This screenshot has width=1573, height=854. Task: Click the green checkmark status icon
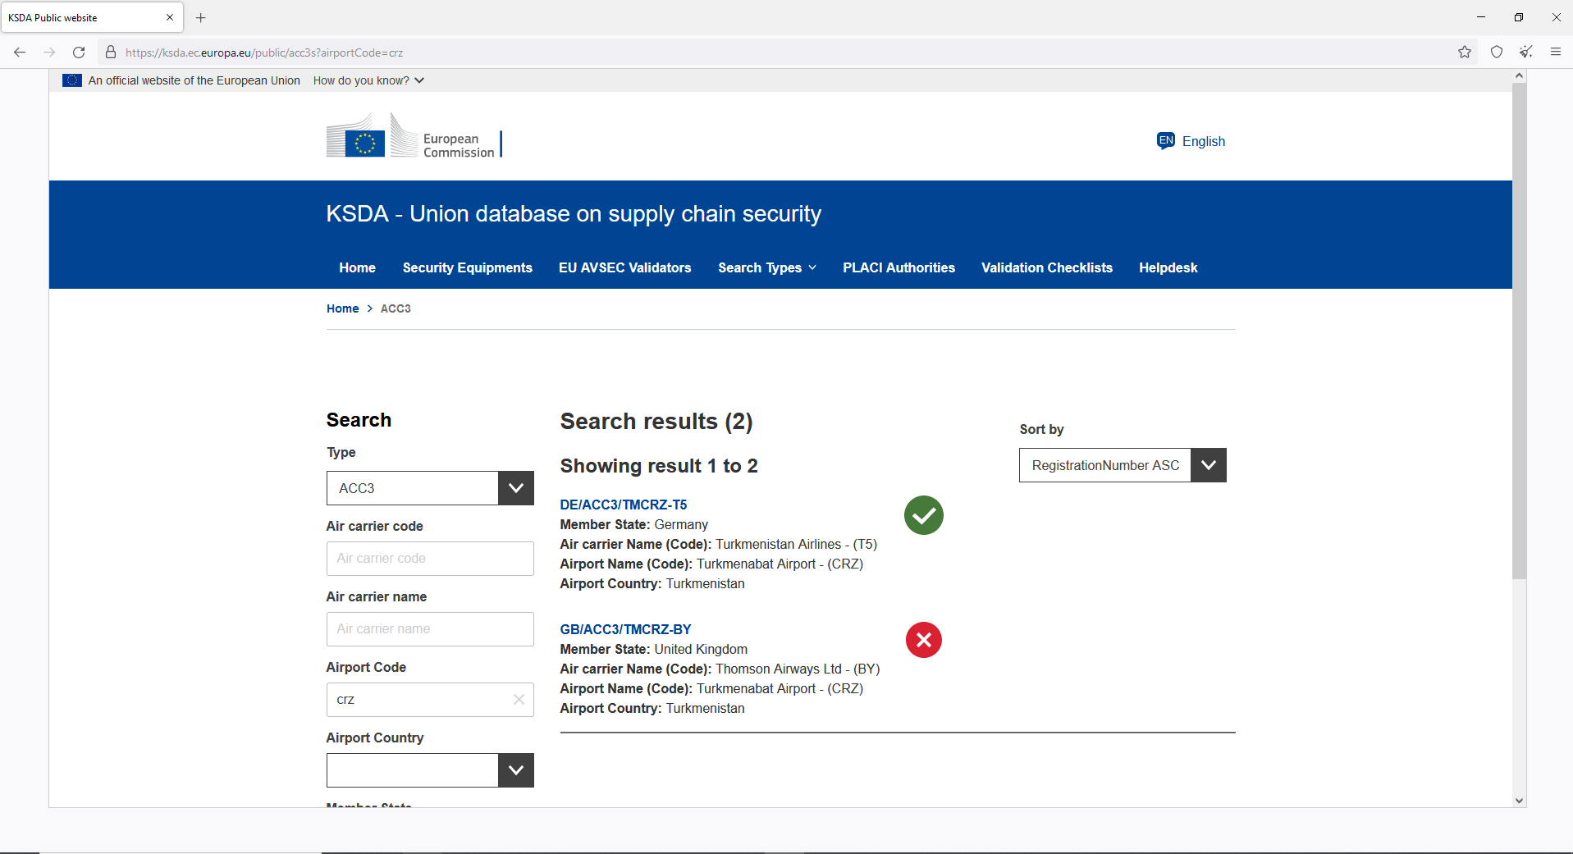[923, 515]
